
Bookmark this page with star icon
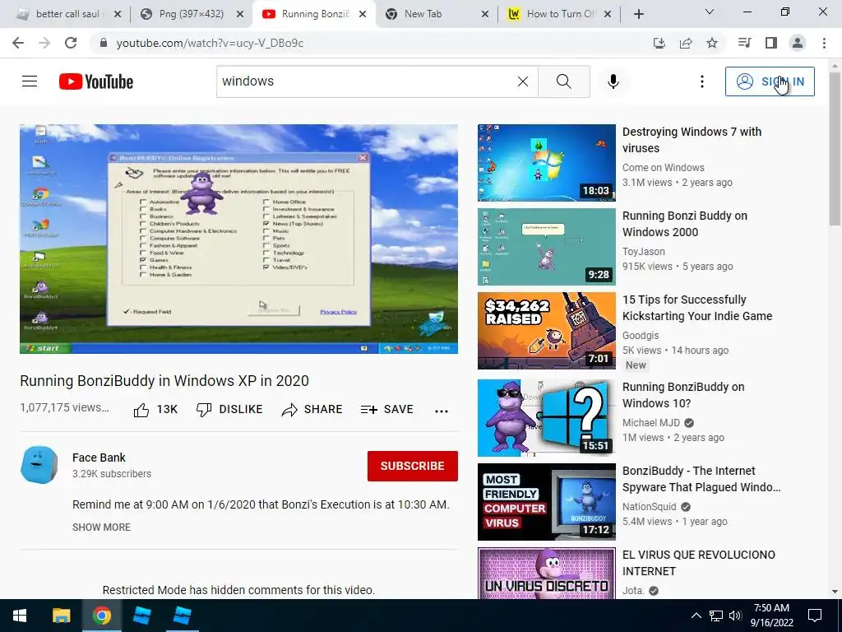712,43
